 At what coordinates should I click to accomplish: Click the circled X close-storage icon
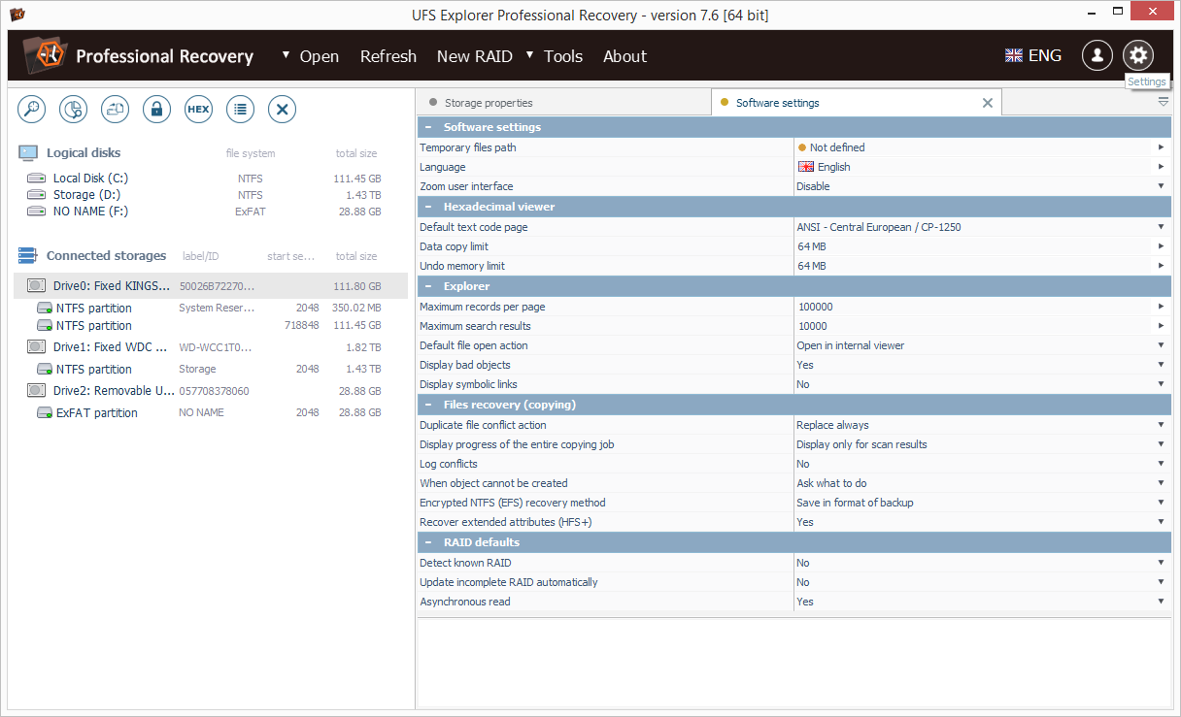282,110
